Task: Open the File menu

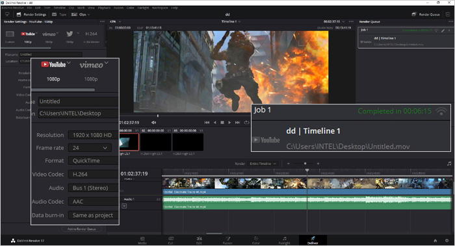Action: (29, 8)
